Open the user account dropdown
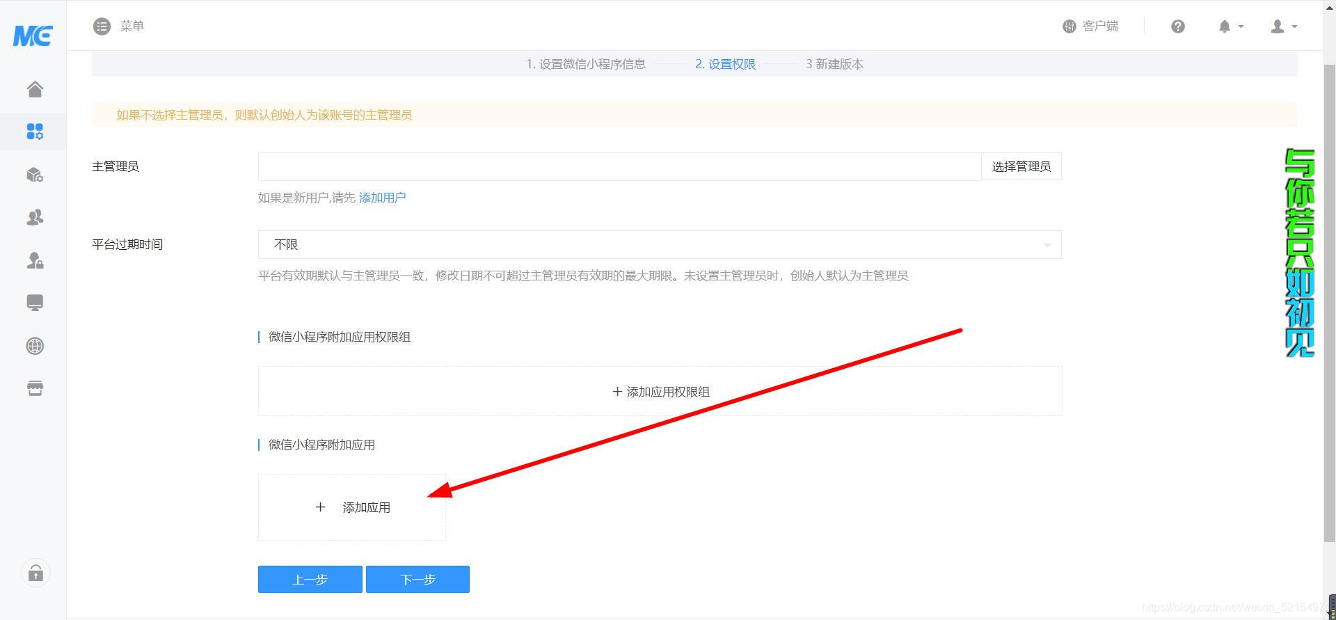The image size is (1336, 620). (1284, 26)
